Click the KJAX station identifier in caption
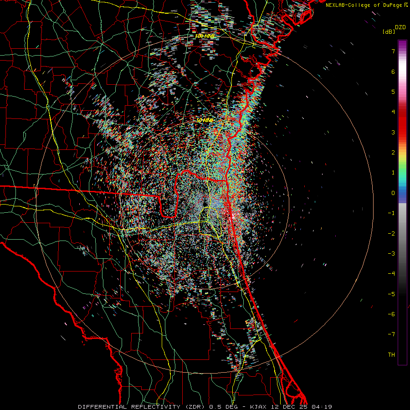Viewport: 410px width, 410px height. (259, 407)
